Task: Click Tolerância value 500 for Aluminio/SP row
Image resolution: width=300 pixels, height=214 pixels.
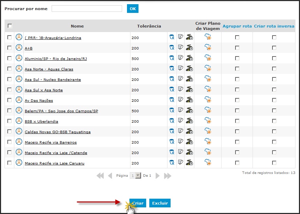Action: [135, 59]
